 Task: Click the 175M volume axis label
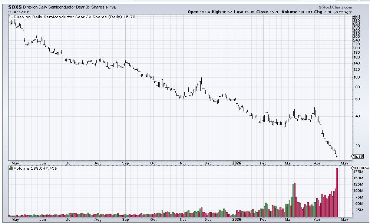pos(358,172)
